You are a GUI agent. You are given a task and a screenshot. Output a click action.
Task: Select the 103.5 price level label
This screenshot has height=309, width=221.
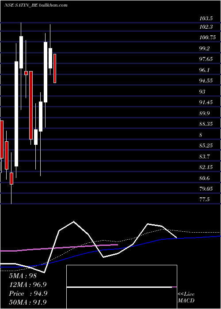206,19
